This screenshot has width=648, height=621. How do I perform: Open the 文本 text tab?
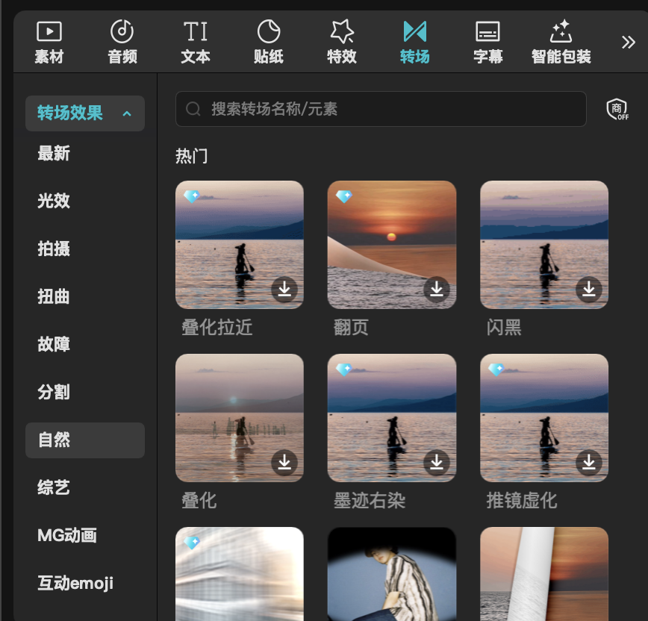click(196, 43)
